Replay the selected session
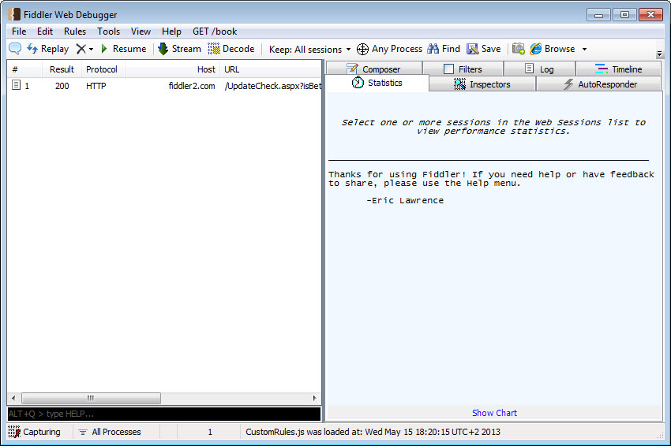671x446 pixels. 47,49
